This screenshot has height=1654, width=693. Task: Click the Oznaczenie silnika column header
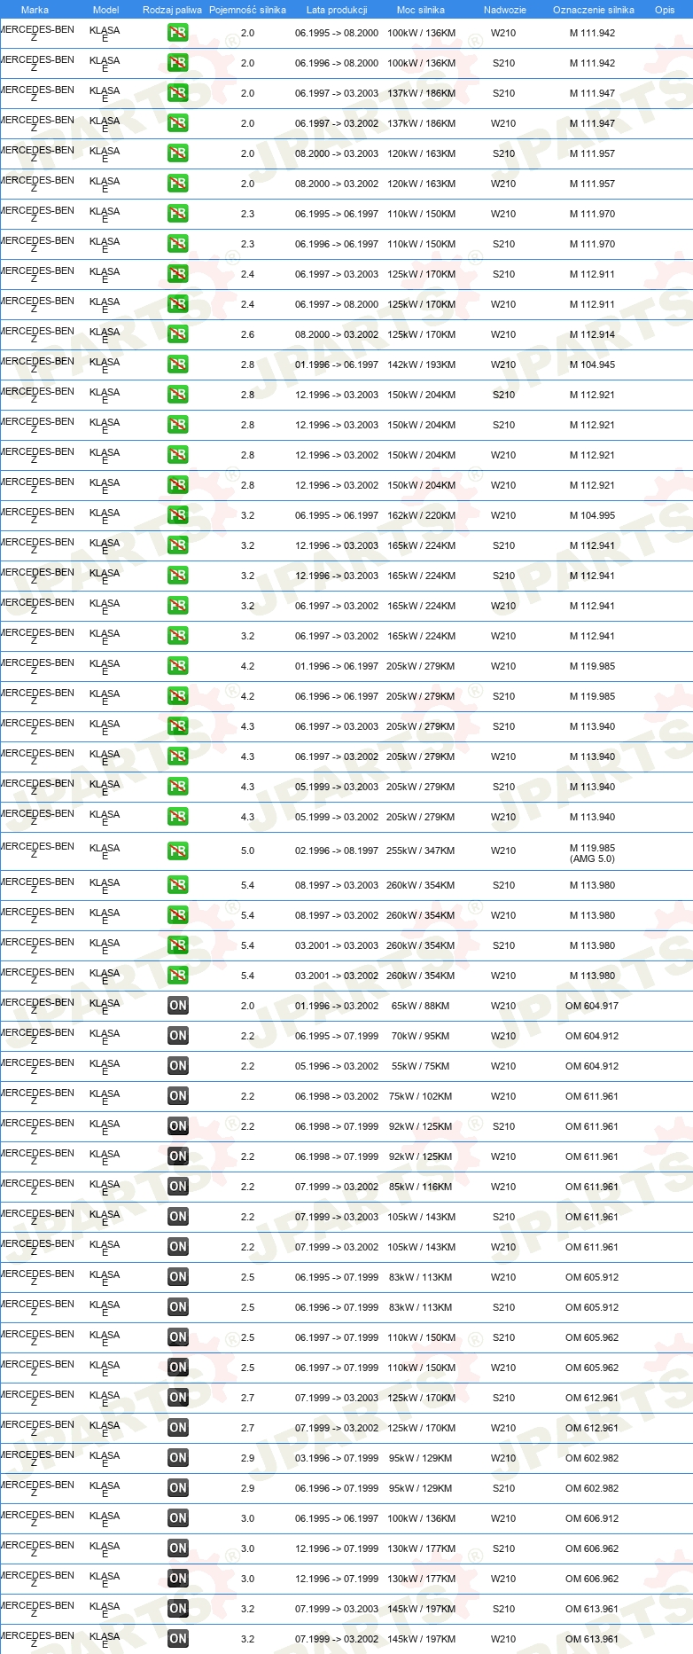pyautogui.click(x=594, y=10)
